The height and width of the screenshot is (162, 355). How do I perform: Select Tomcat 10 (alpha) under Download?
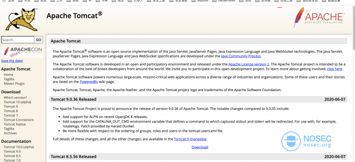(x=18, y=102)
